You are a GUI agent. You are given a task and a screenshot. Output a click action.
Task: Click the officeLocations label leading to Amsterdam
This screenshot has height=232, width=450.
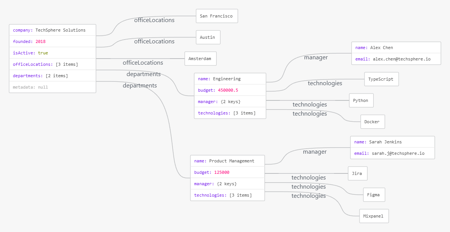(x=143, y=63)
